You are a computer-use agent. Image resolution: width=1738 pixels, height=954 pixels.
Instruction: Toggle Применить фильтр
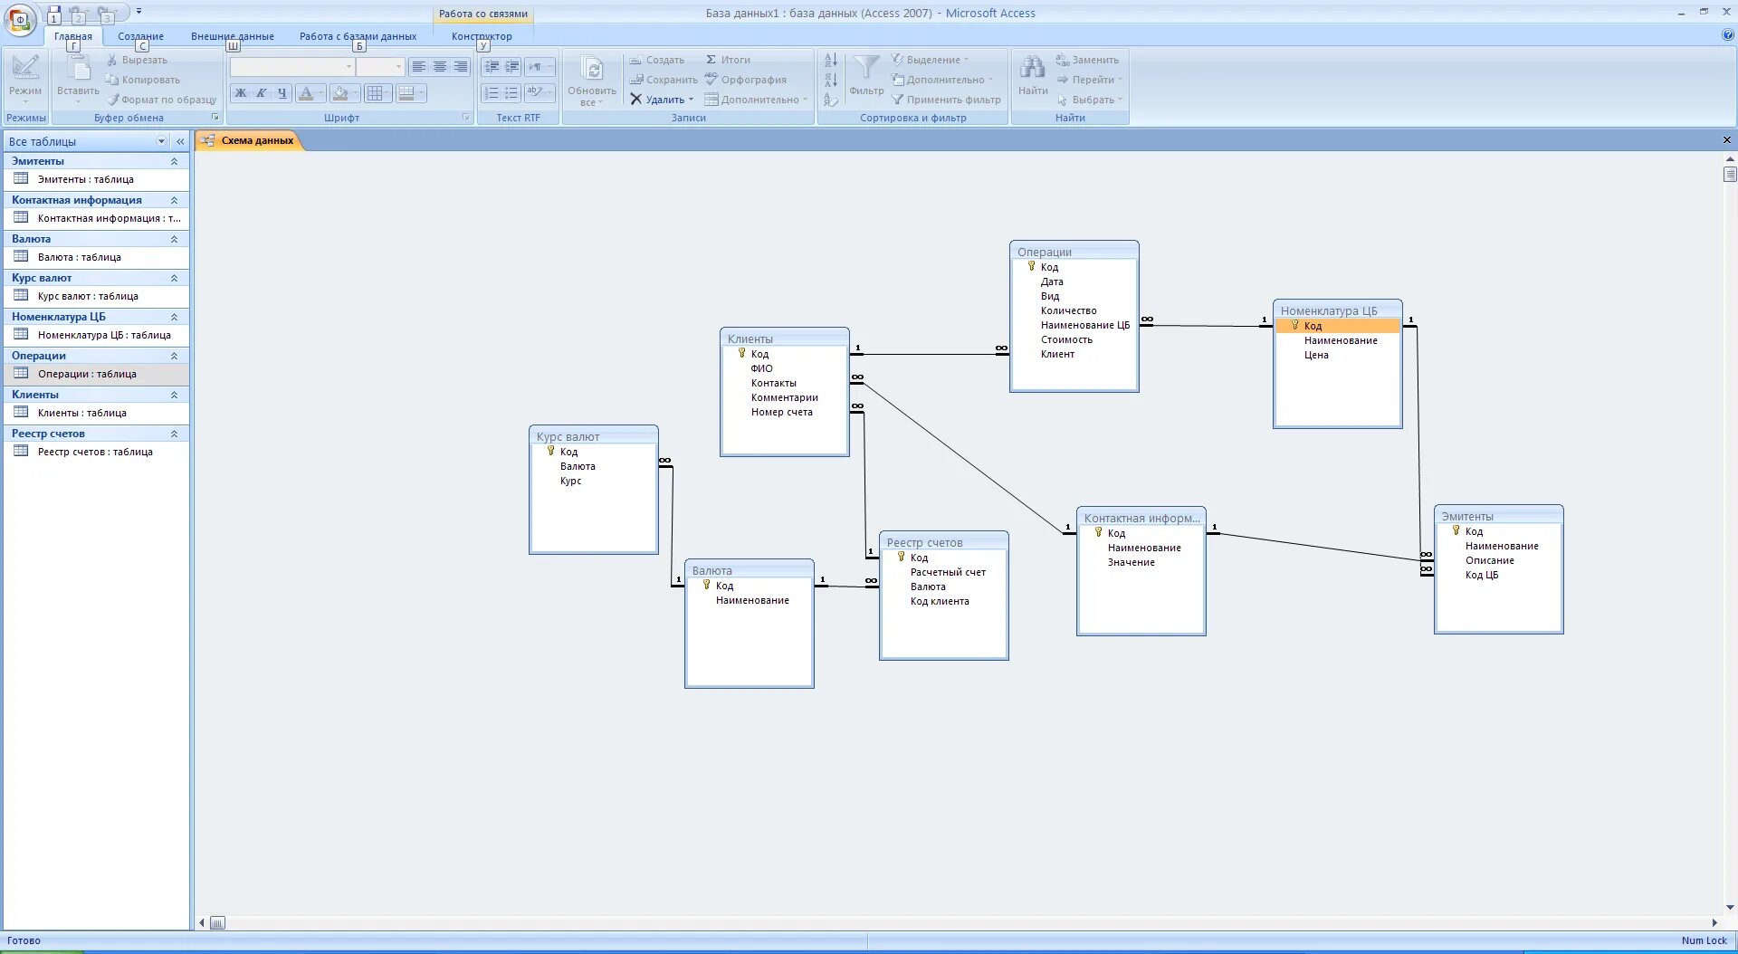(946, 100)
